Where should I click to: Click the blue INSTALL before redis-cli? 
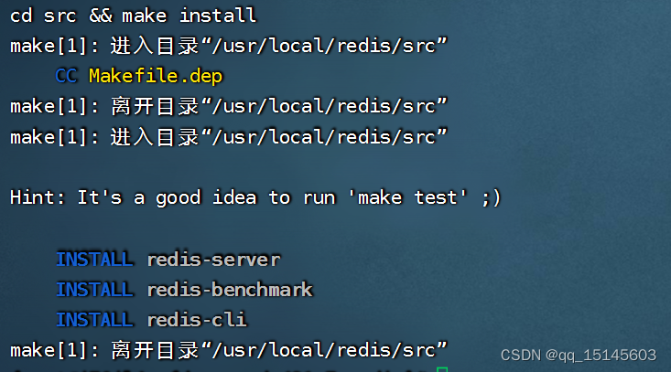(94, 320)
